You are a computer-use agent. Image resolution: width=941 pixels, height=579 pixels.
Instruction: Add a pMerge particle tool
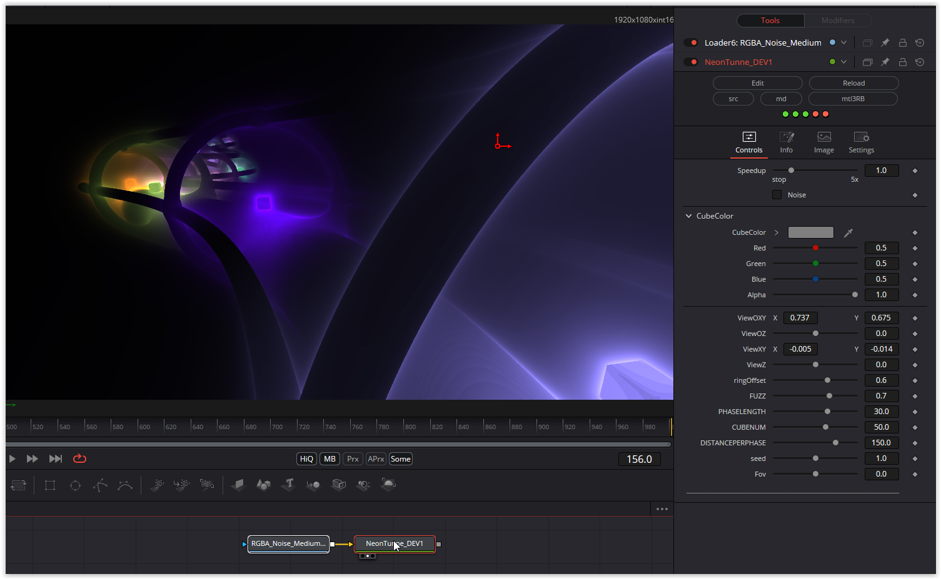pyautogui.click(x=182, y=485)
